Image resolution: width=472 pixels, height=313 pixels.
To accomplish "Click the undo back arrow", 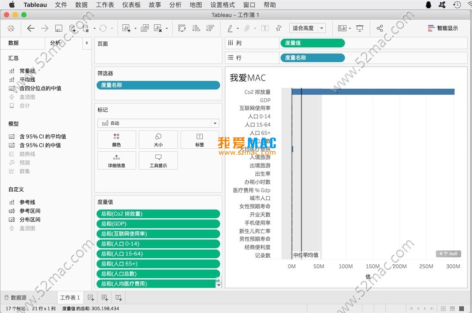I will (31, 28).
